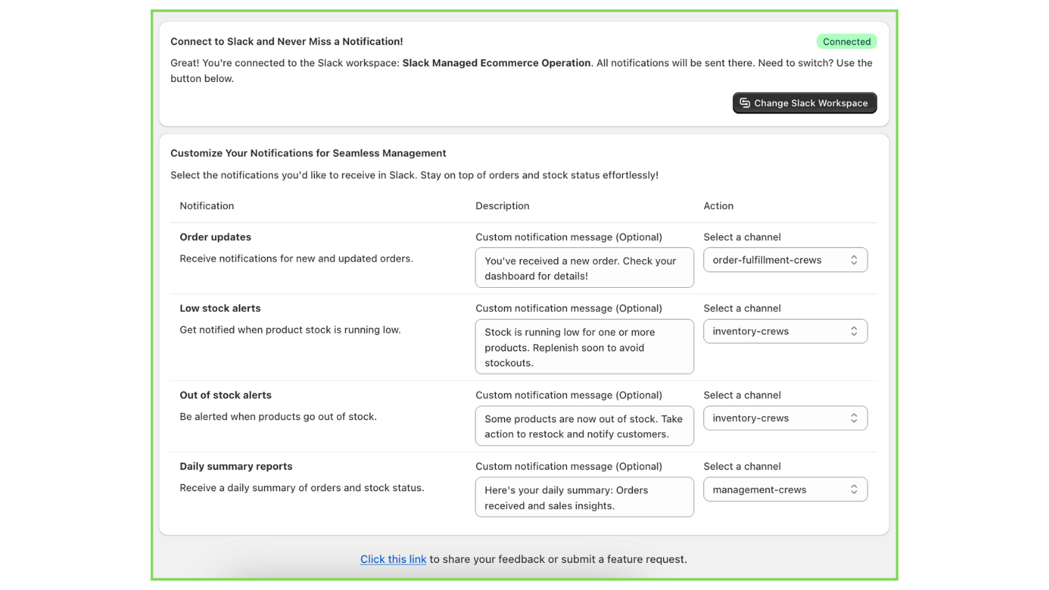Open the feedback link at the bottom

pyautogui.click(x=393, y=559)
